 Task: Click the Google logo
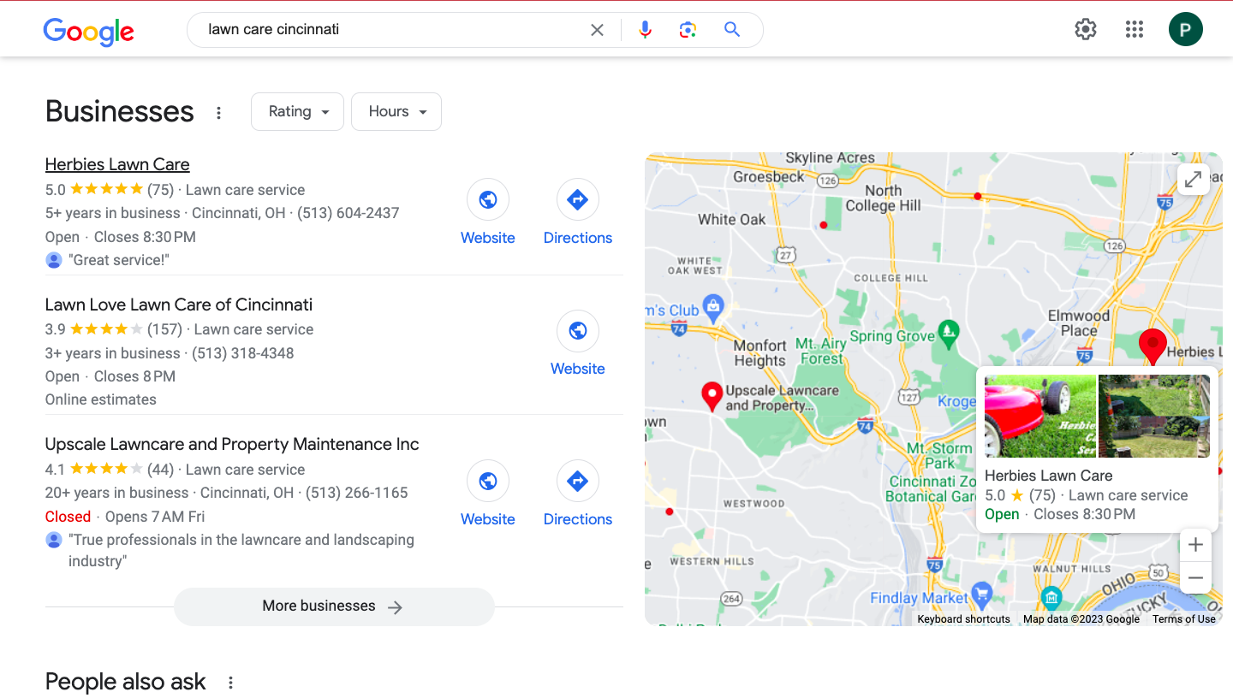click(88, 31)
